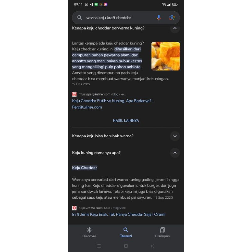
Task: Select the Discover tab label
Action: [89, 236]
